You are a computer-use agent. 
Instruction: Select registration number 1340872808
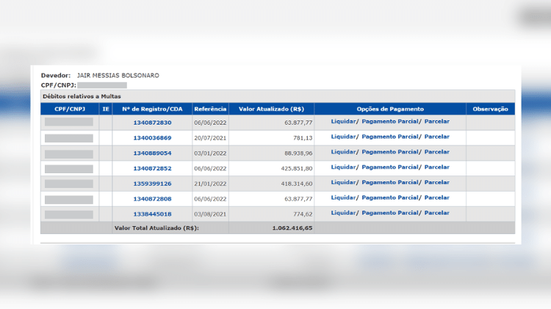152,199
